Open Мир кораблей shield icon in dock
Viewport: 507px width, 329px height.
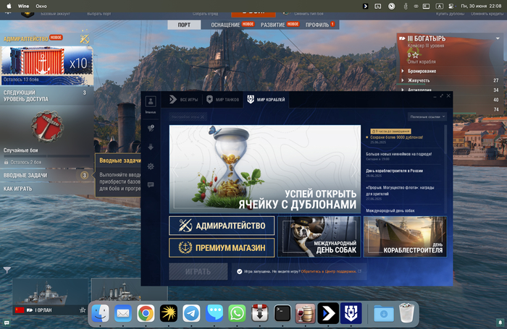351,313
